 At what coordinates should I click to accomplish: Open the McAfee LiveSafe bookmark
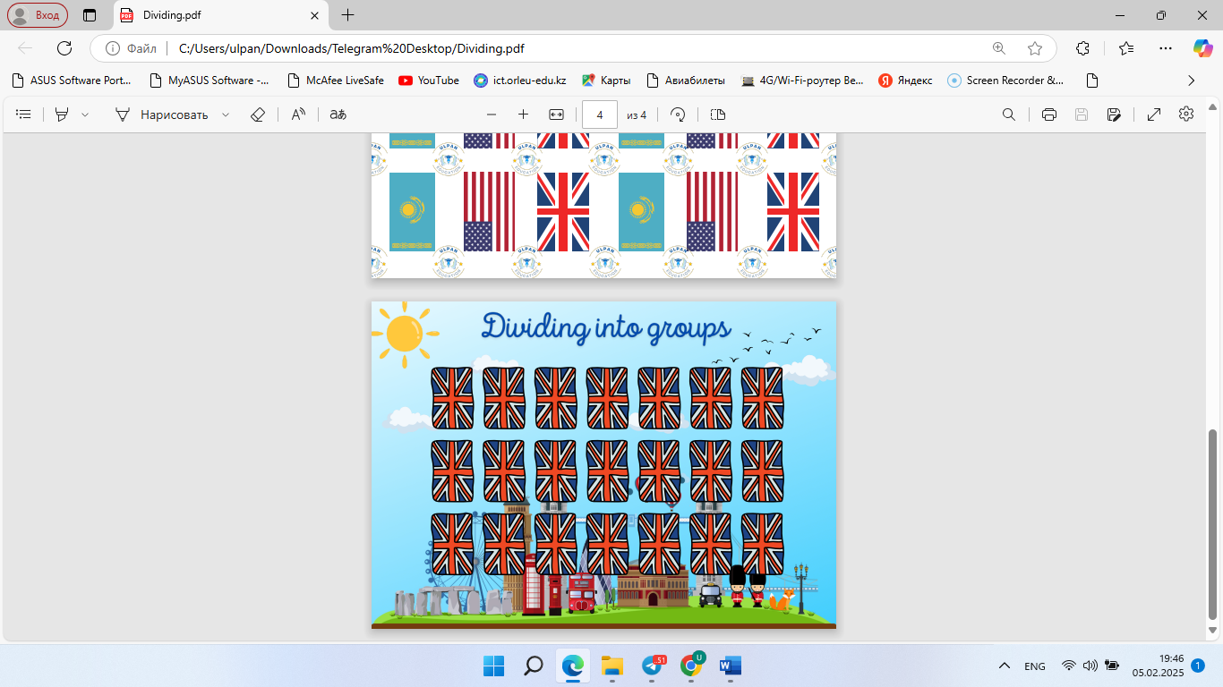coord(336,81)
